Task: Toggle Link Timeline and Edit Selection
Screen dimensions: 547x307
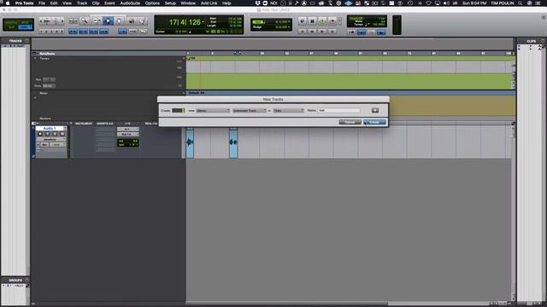Action: [x=84, y=32]
